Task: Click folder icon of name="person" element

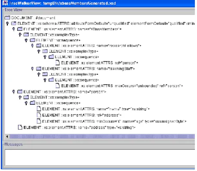Action: (20, 91)
